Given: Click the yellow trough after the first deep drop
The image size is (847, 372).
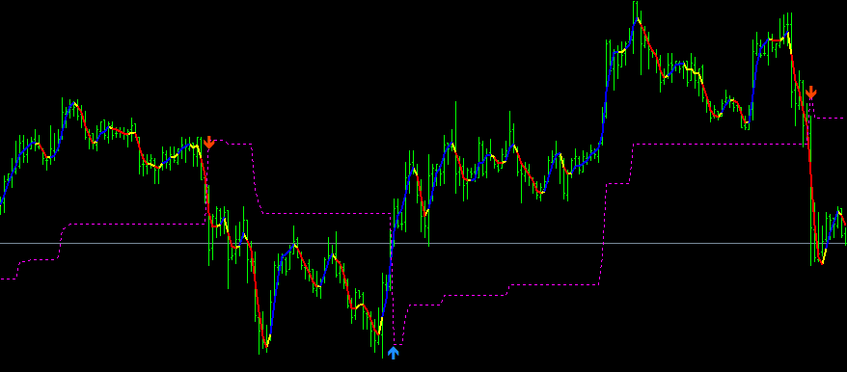Looking at the screenshot, I should coord(267,342).
